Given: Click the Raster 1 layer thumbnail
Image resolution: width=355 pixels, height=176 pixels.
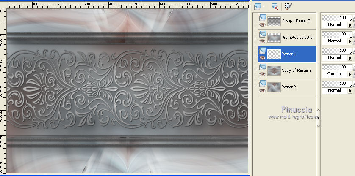Looking at the screenshot, I should (x=274, y=54).
